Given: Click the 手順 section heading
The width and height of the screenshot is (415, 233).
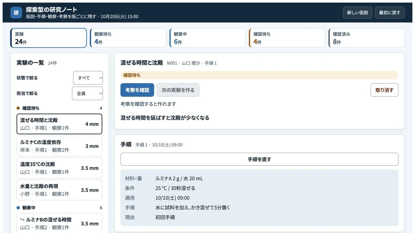Looking at the screenshot, I should pos(126,145).
